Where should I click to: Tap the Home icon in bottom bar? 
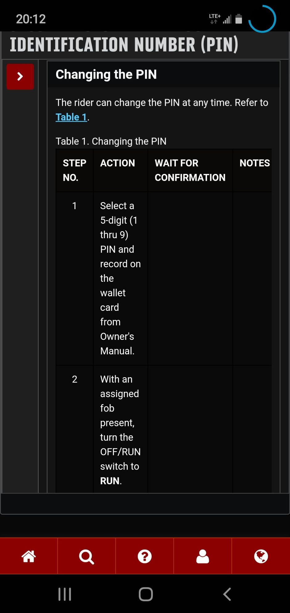point(29,556)
